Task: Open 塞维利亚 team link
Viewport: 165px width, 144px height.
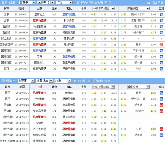Action: pyautogui.click(x=69, y=44)
